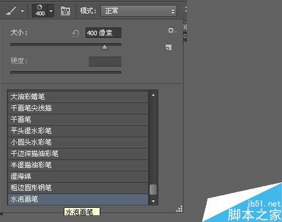Select 干画笔 brush preset
282x222 pixels.
78,120
